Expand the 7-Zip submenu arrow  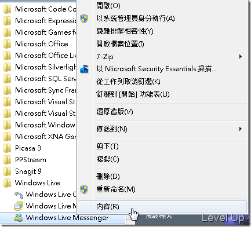pos(241,57)
